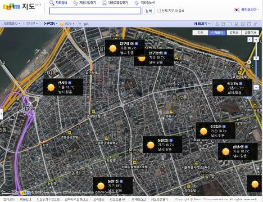Screen dimensions: 263x202
Task: Focus the map search input field
Action: [x=95, y=11]
